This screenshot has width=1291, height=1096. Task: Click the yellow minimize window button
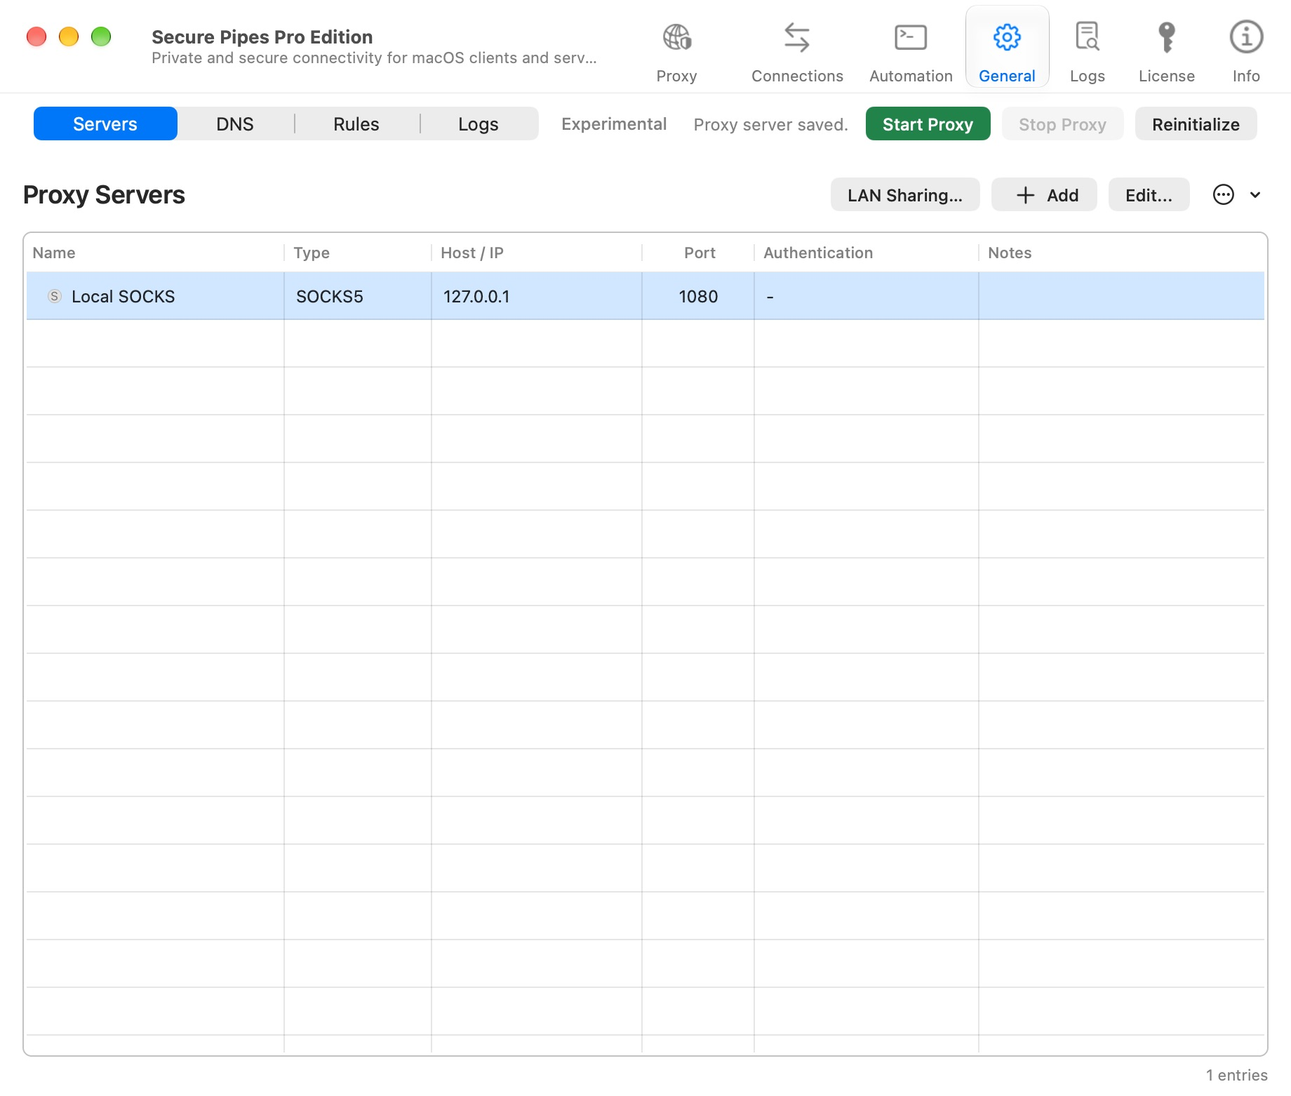tap(69, 36)
